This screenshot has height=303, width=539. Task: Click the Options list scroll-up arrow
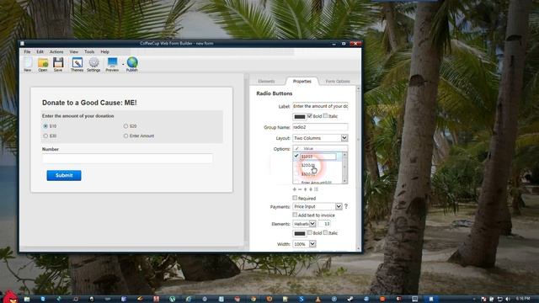point(344,155)
